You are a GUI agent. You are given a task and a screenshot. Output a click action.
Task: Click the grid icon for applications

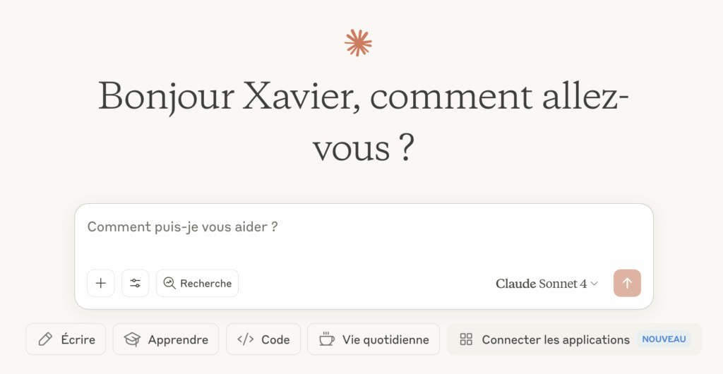click(466, 339)
